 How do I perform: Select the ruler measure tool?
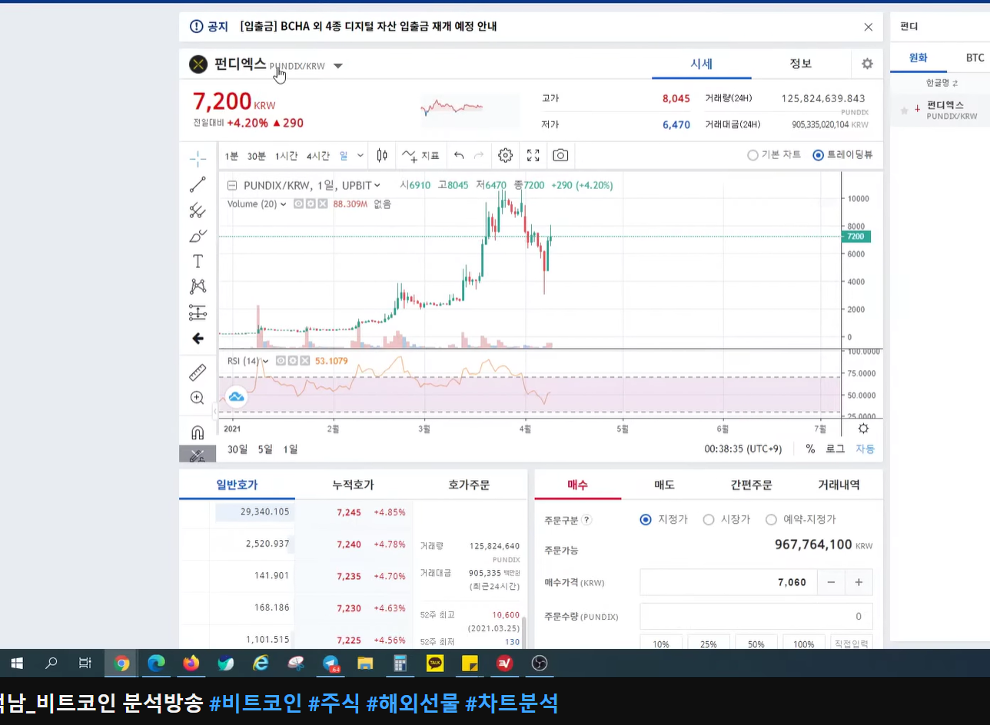click(198, 372)
